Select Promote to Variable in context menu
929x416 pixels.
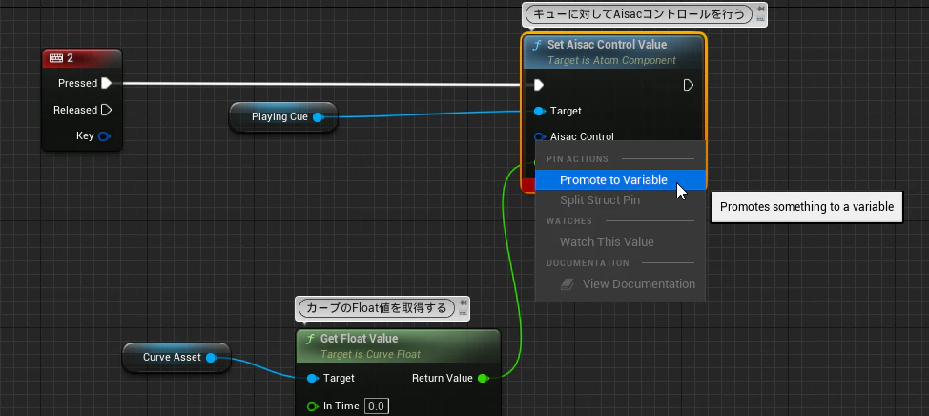(620, 180)
